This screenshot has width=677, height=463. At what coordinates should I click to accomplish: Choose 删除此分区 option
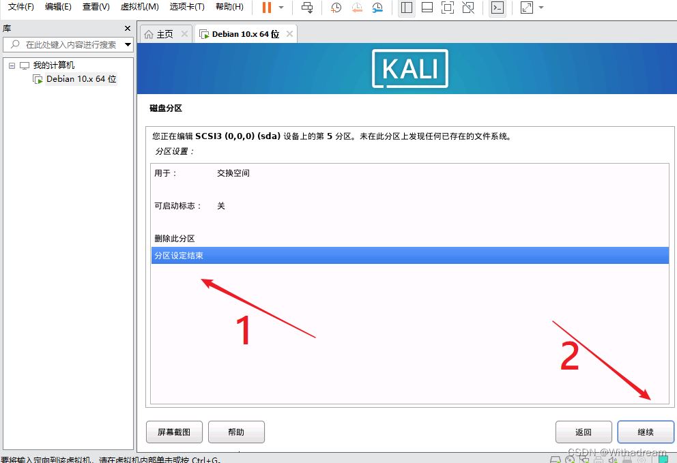pos(409,239)
